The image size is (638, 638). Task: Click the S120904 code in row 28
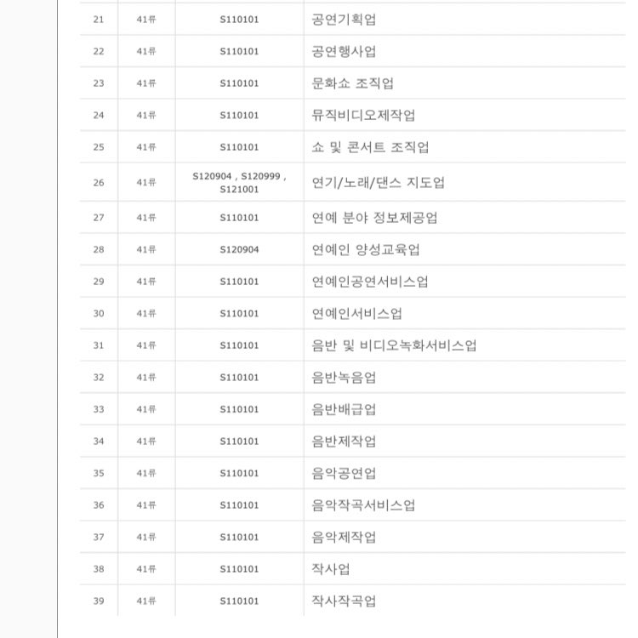click(x=239, y=249)
